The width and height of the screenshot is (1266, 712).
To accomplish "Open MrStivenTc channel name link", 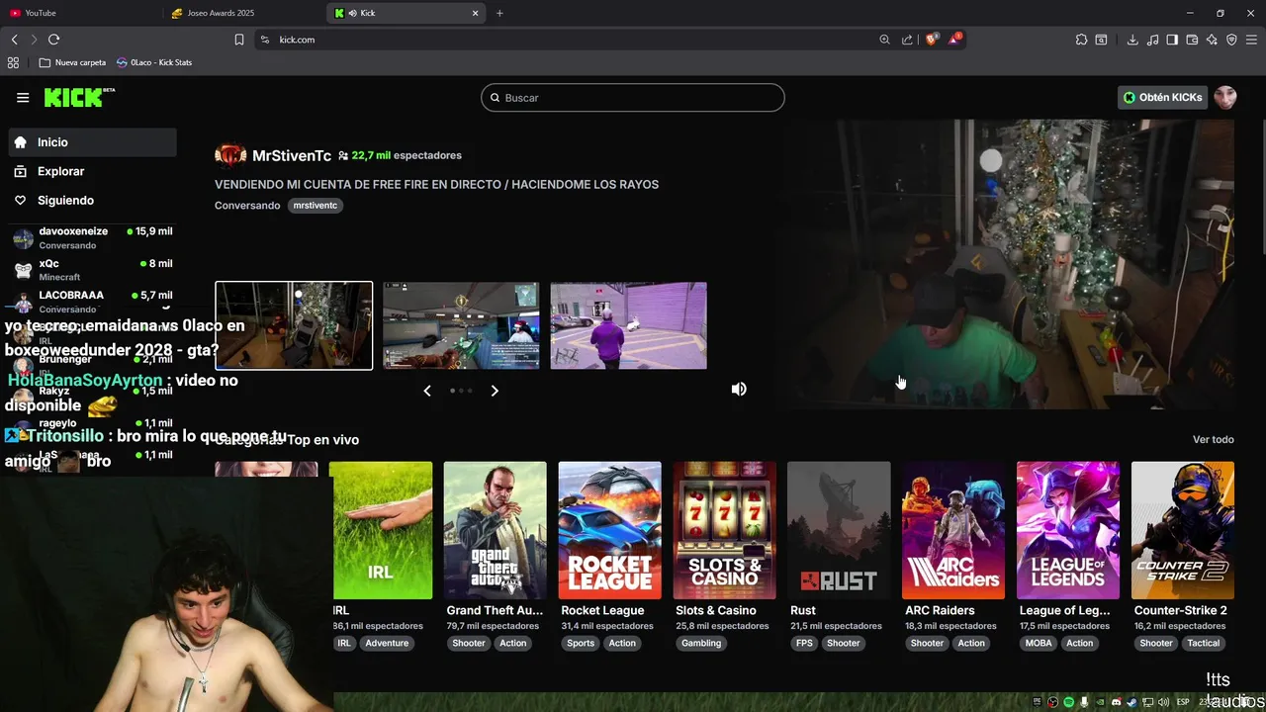I will (292, 156).
